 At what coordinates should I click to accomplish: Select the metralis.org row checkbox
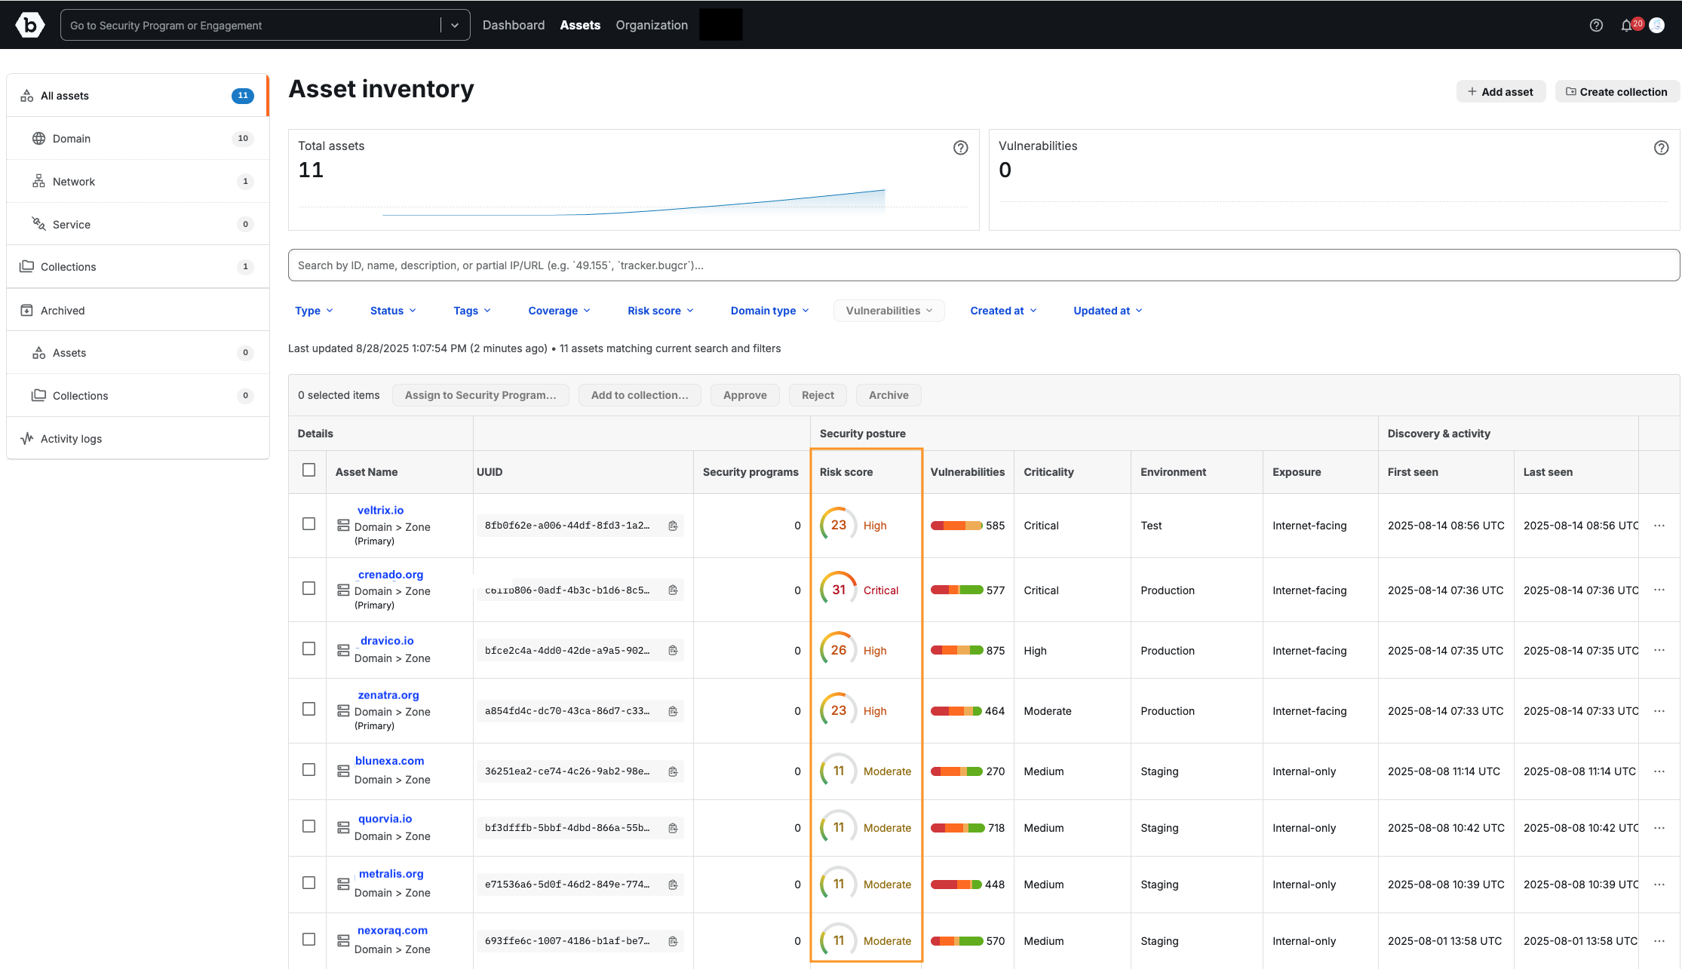[308, 883]
